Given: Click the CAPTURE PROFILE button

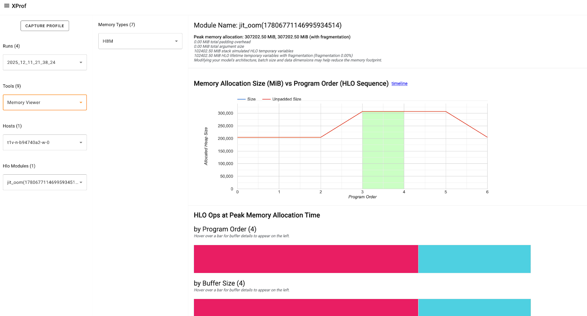Looking at the screenshot, I should click(x=45, y=26).
